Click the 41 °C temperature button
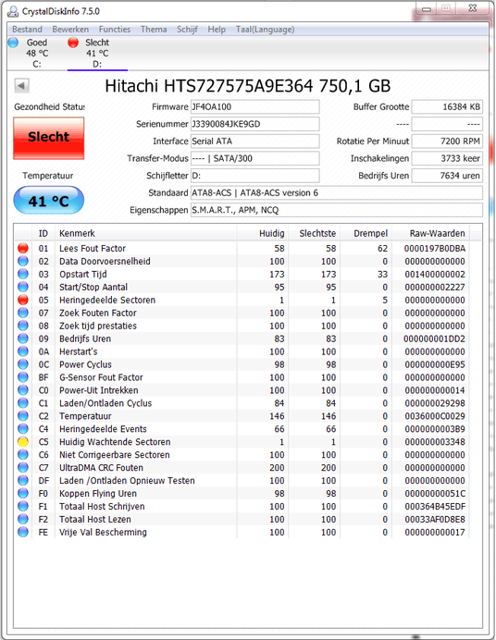Viewport: 496px width, 640px height. (x=48, y=201)
